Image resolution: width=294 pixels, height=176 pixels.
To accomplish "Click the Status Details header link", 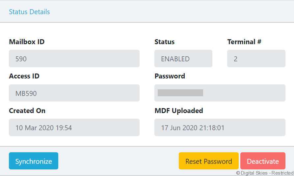I will pyautogui.click(x=29, y=12).
